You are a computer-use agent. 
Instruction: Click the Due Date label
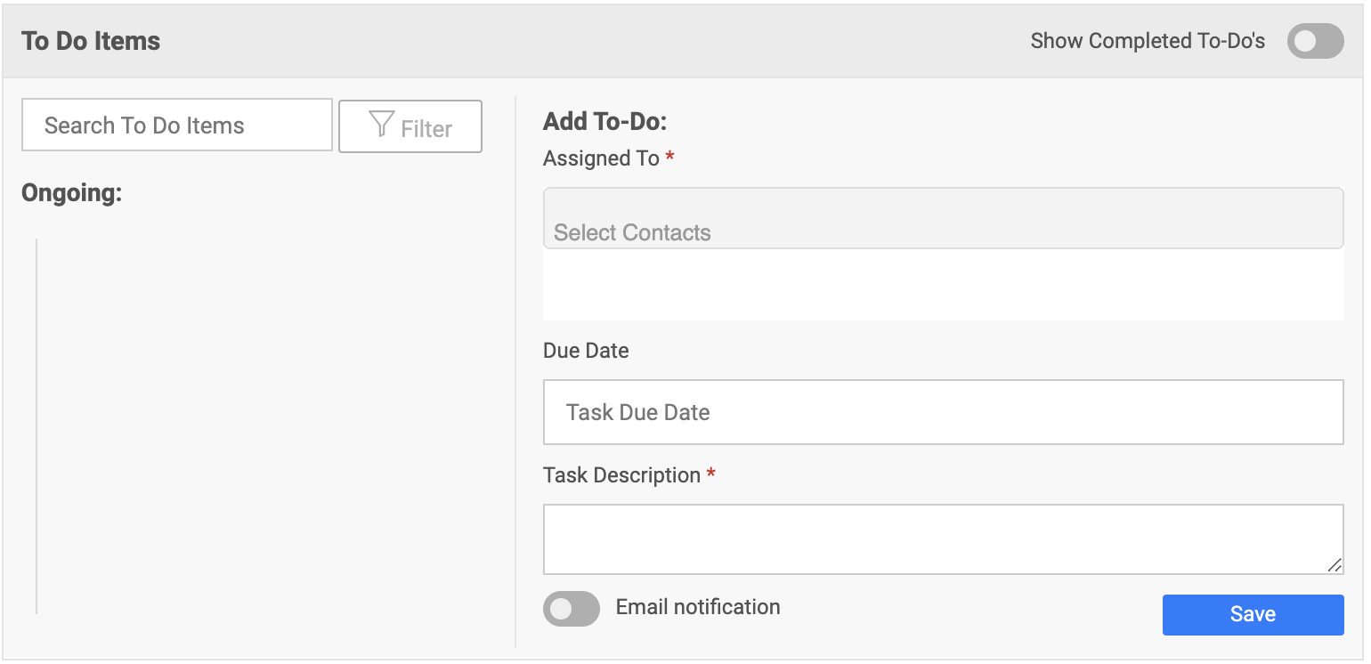[x=586, y=351]
